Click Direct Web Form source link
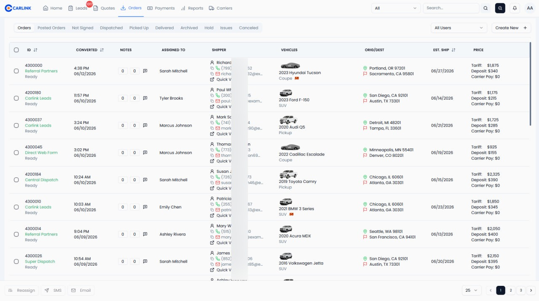The height and width of the screenshot is (301, 539). pyautogui.click(x=41, y=153)
